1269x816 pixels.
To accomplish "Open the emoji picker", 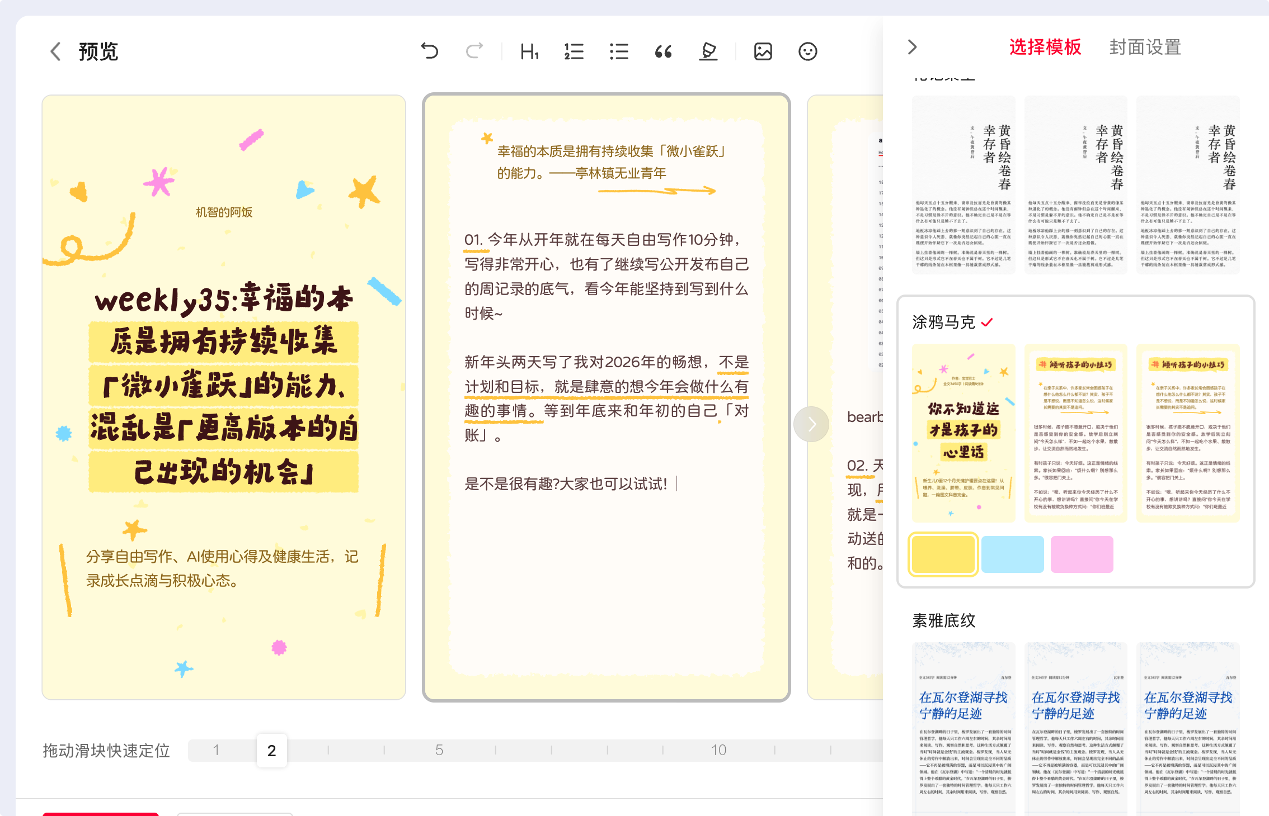I will pyautogui.click(x=807, y=51).
